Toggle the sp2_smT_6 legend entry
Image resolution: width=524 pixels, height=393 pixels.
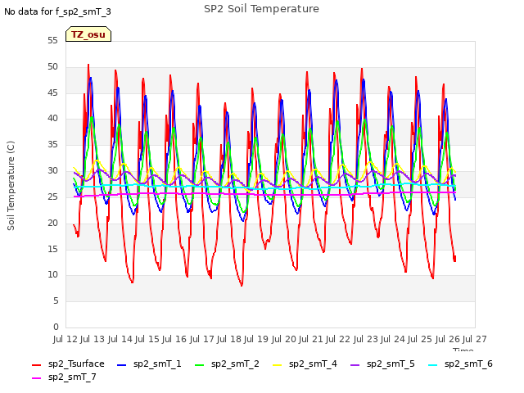click(460, 364)
